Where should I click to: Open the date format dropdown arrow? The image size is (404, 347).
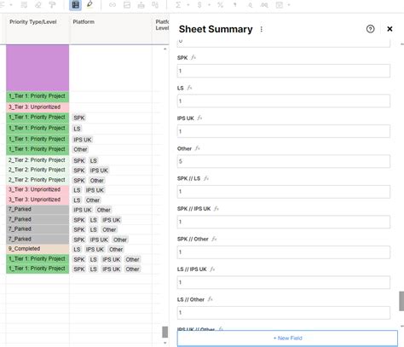tap(289, 5)
